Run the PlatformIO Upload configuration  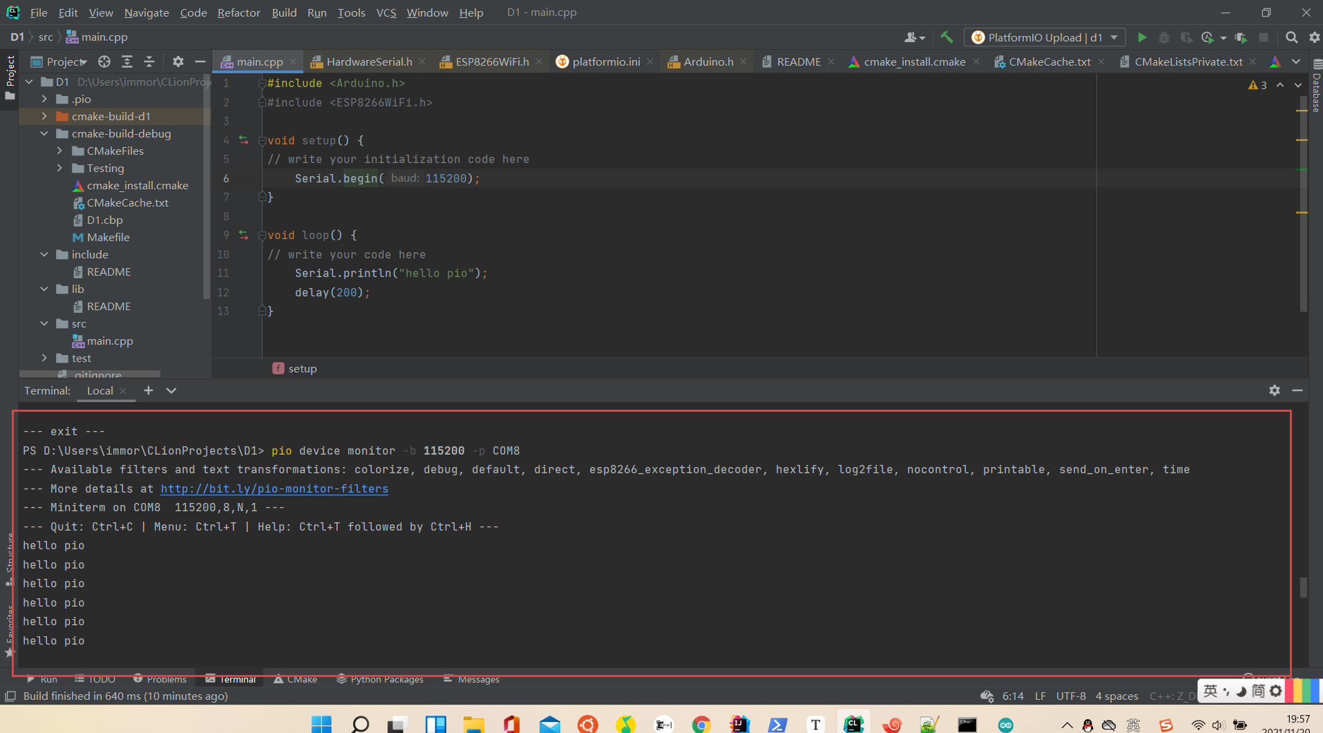(1142, 37)
